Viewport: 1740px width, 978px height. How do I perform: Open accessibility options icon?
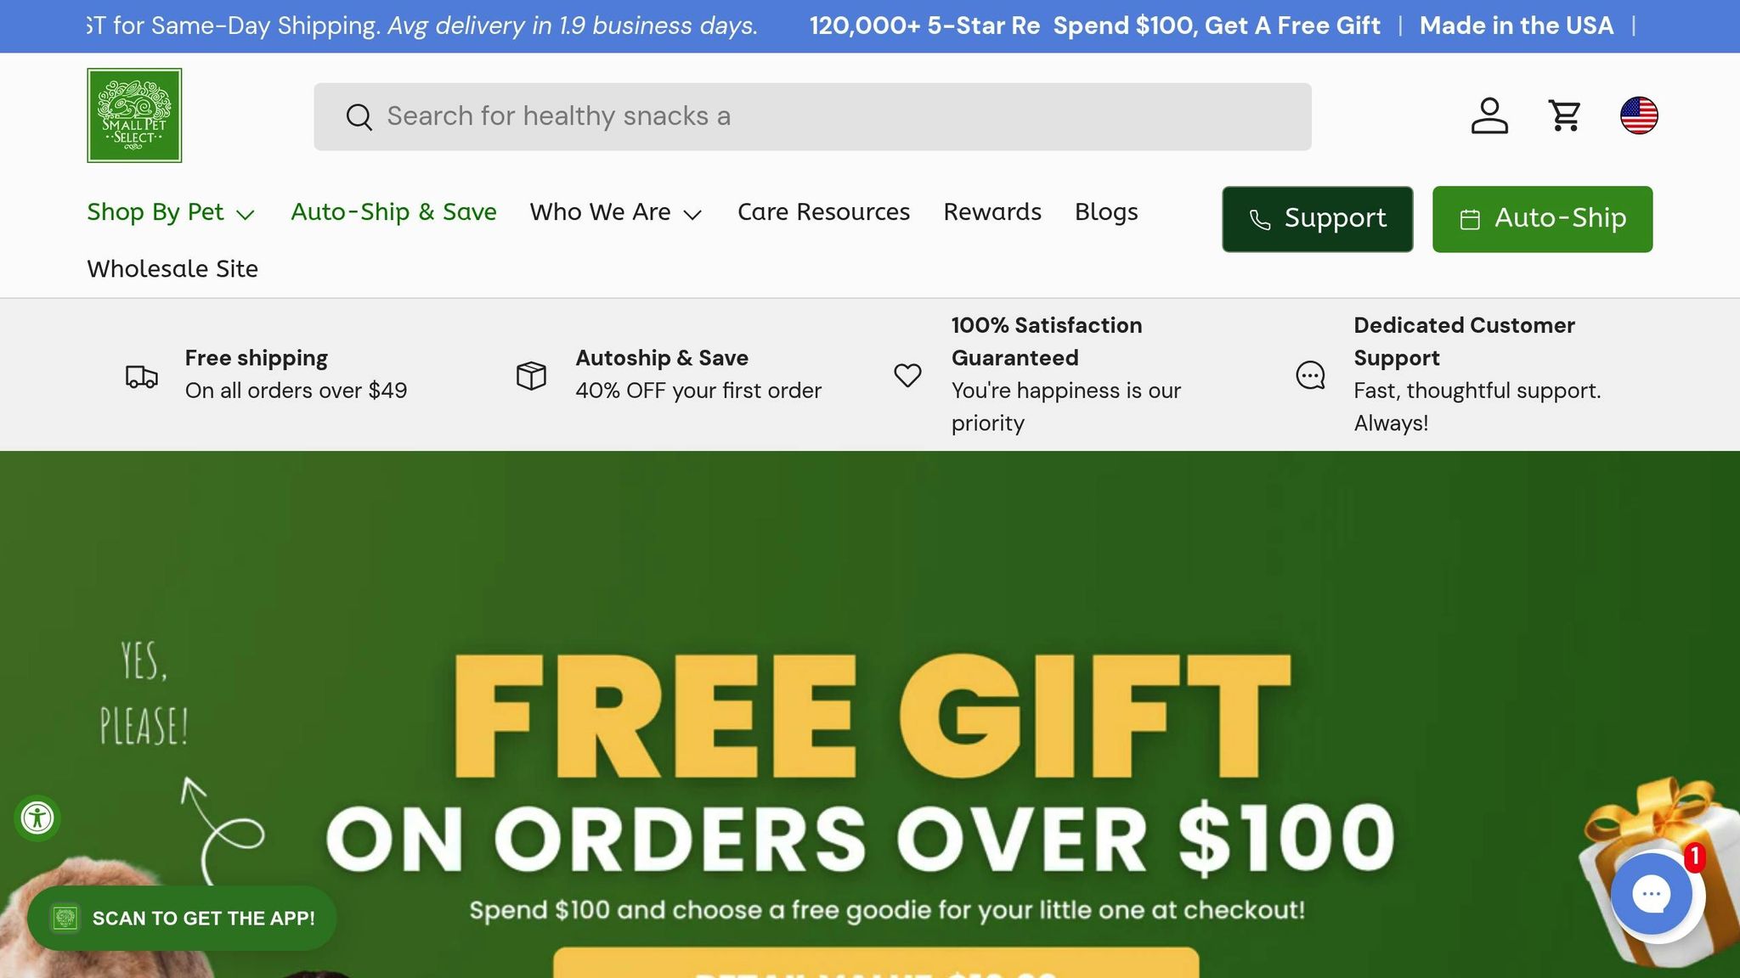[37, 818]
